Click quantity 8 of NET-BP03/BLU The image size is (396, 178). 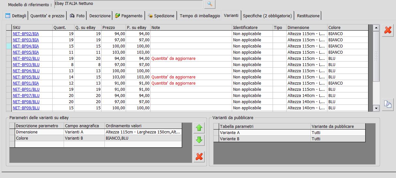point(63,64)
